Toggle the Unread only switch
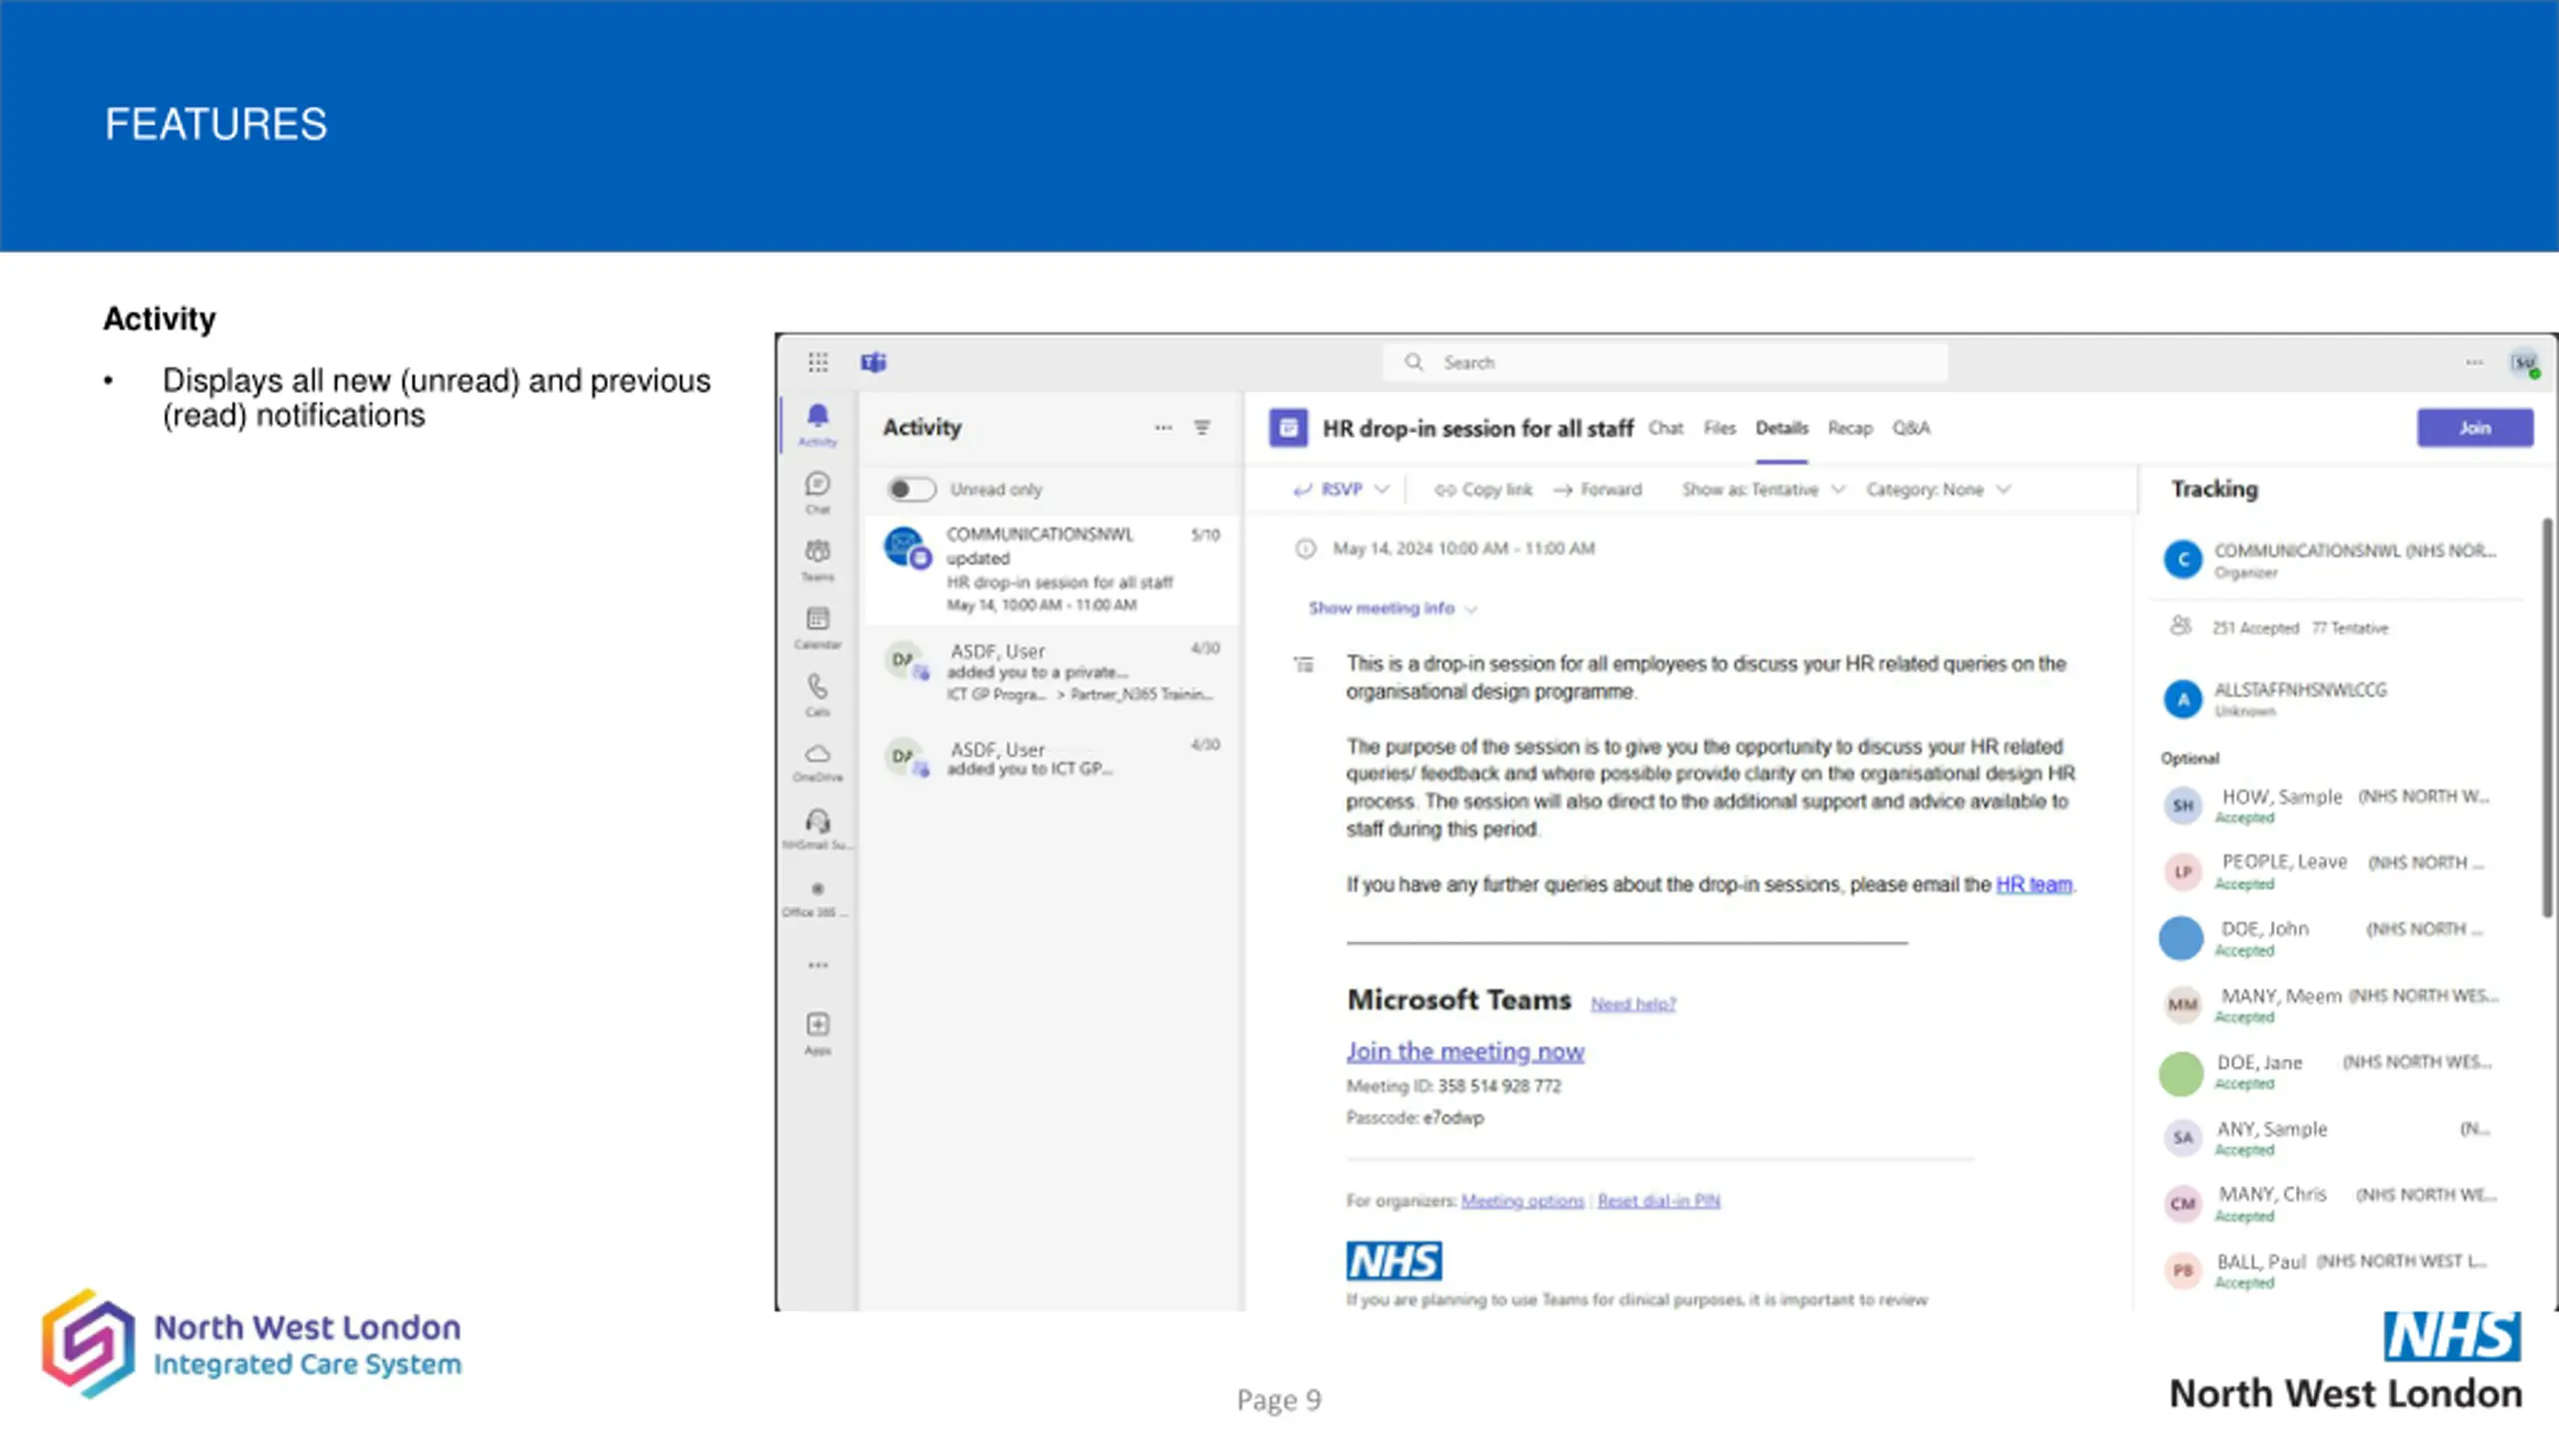The image size is (2559, 1439). (912, 490)
